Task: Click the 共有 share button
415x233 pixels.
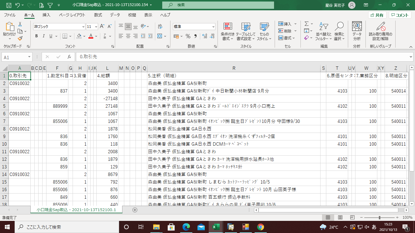Action: (x=377, y=15)
